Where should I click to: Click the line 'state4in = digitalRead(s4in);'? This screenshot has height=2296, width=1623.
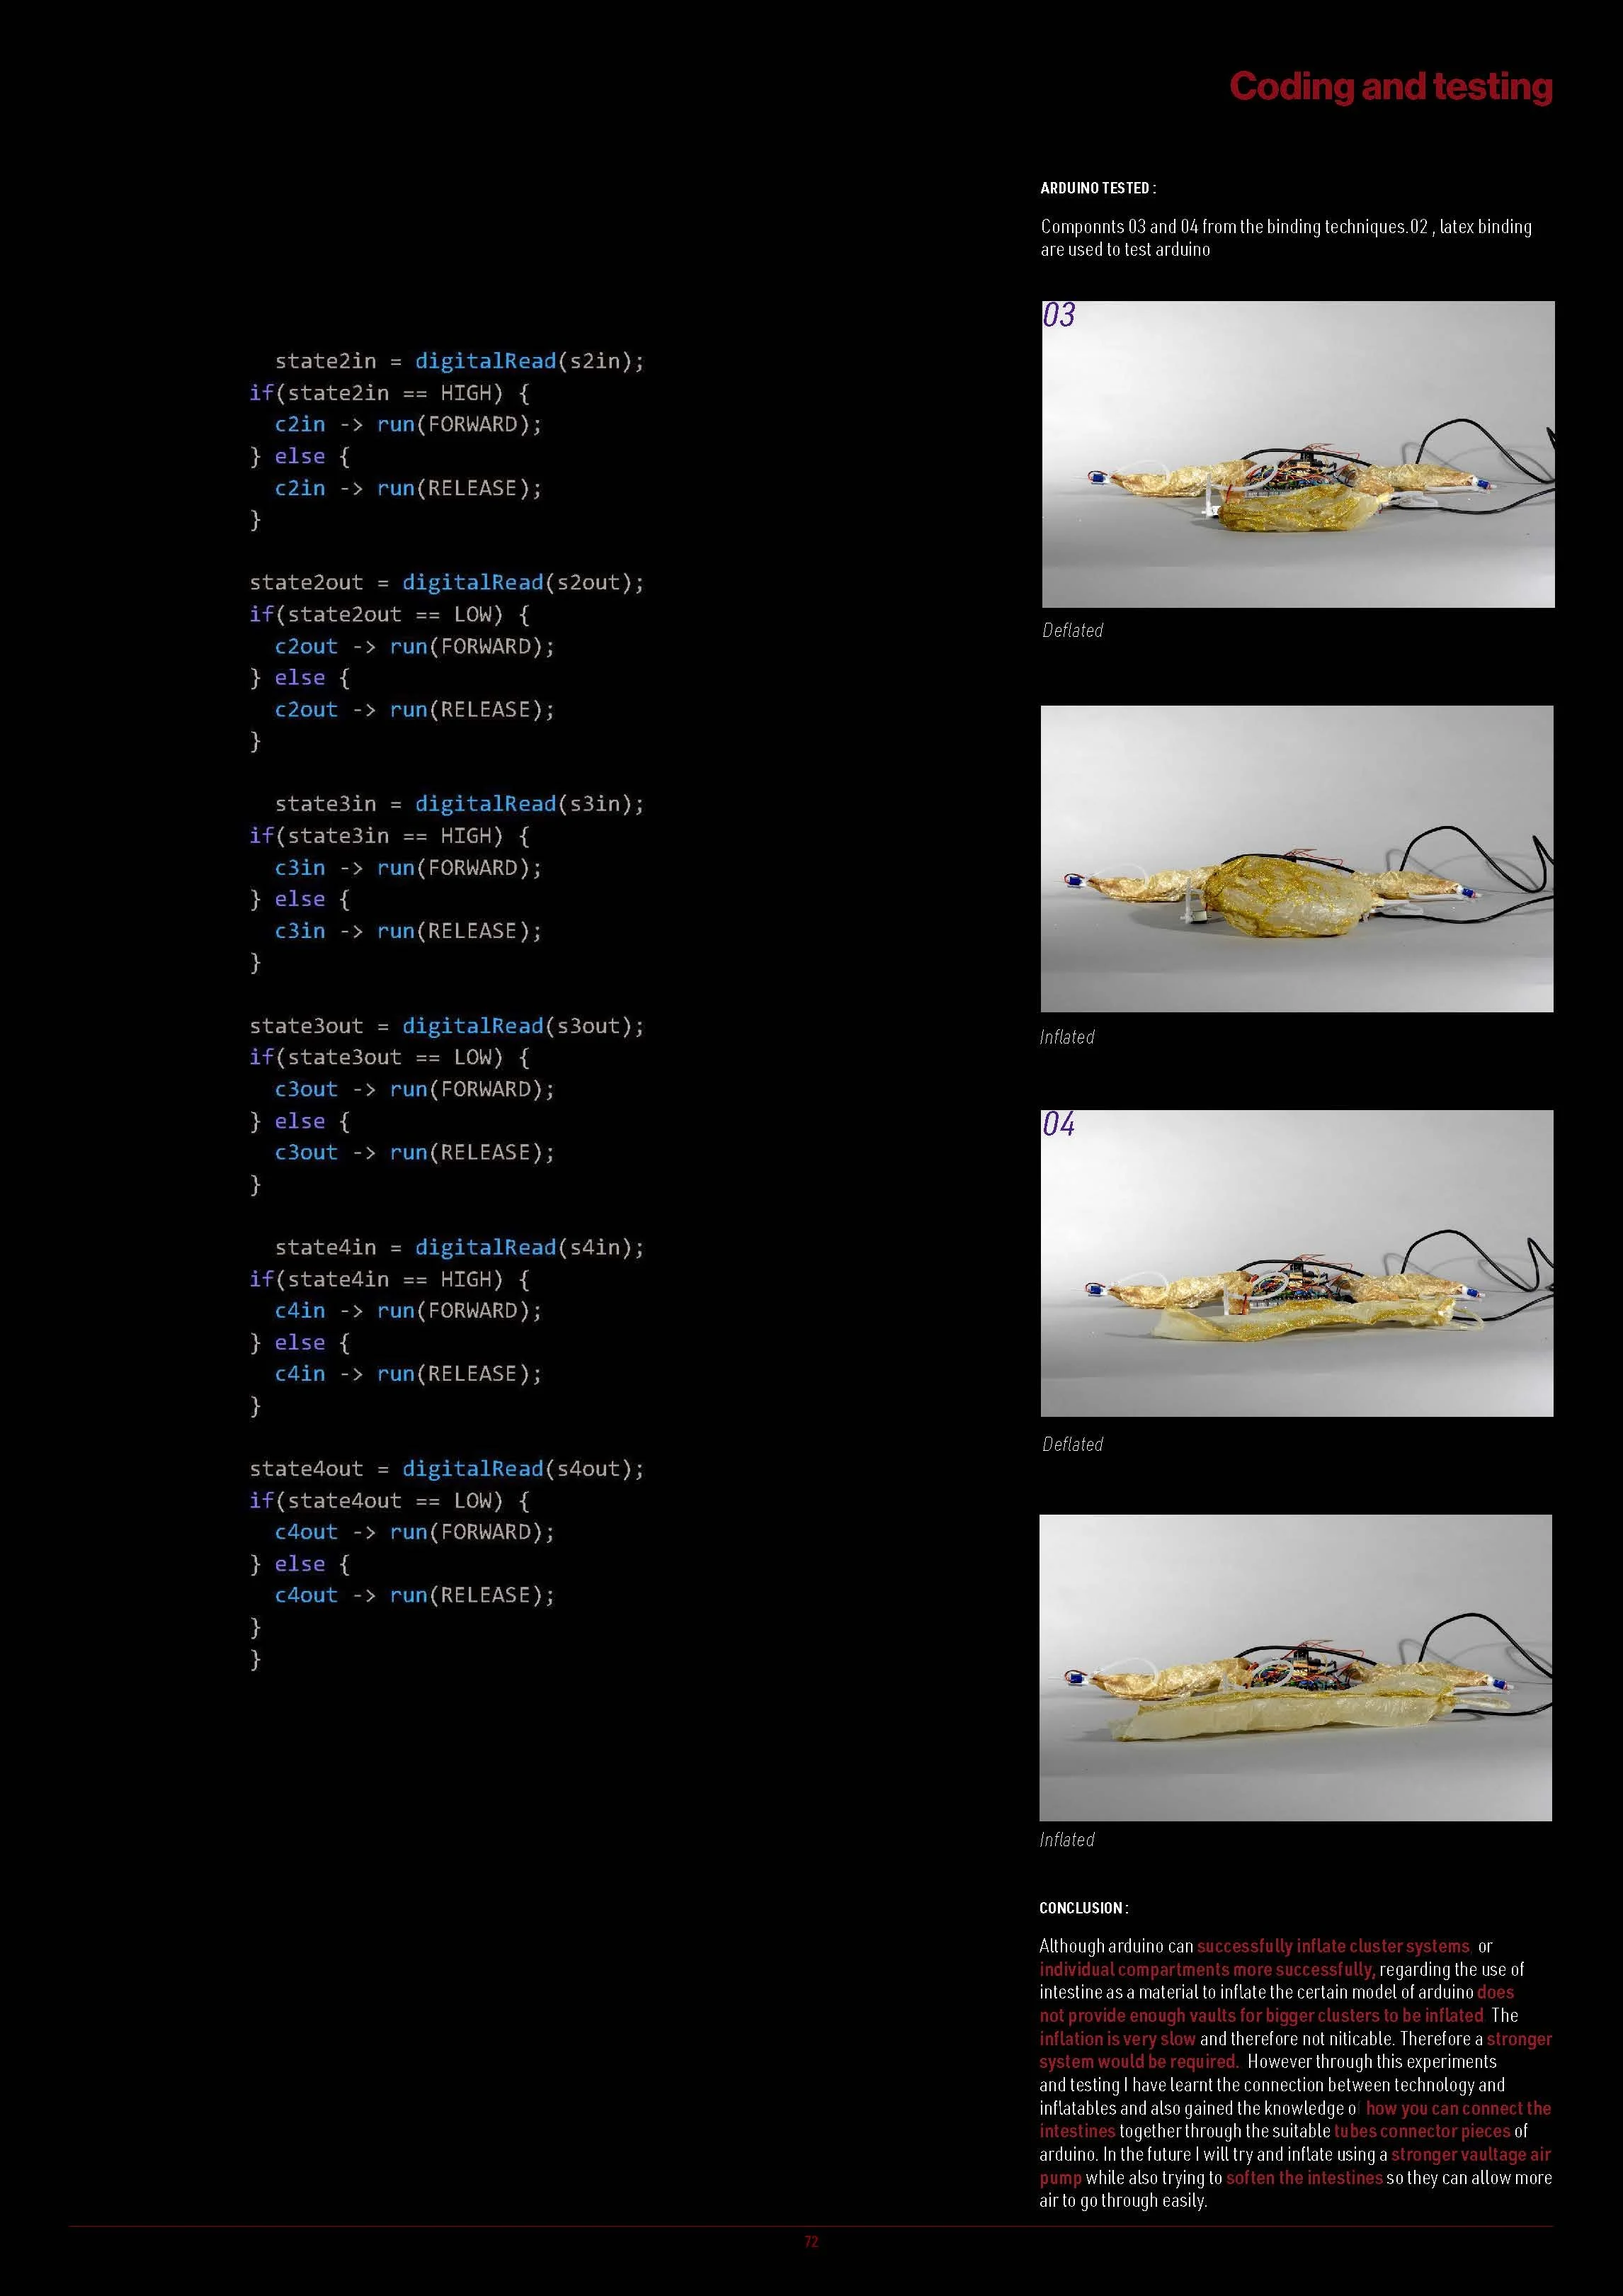click(x=460, y=1247)
